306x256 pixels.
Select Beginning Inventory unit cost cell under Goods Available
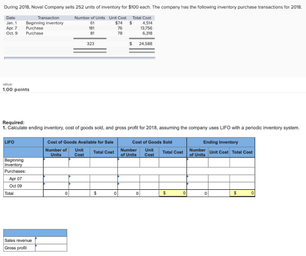coord(79,162)
